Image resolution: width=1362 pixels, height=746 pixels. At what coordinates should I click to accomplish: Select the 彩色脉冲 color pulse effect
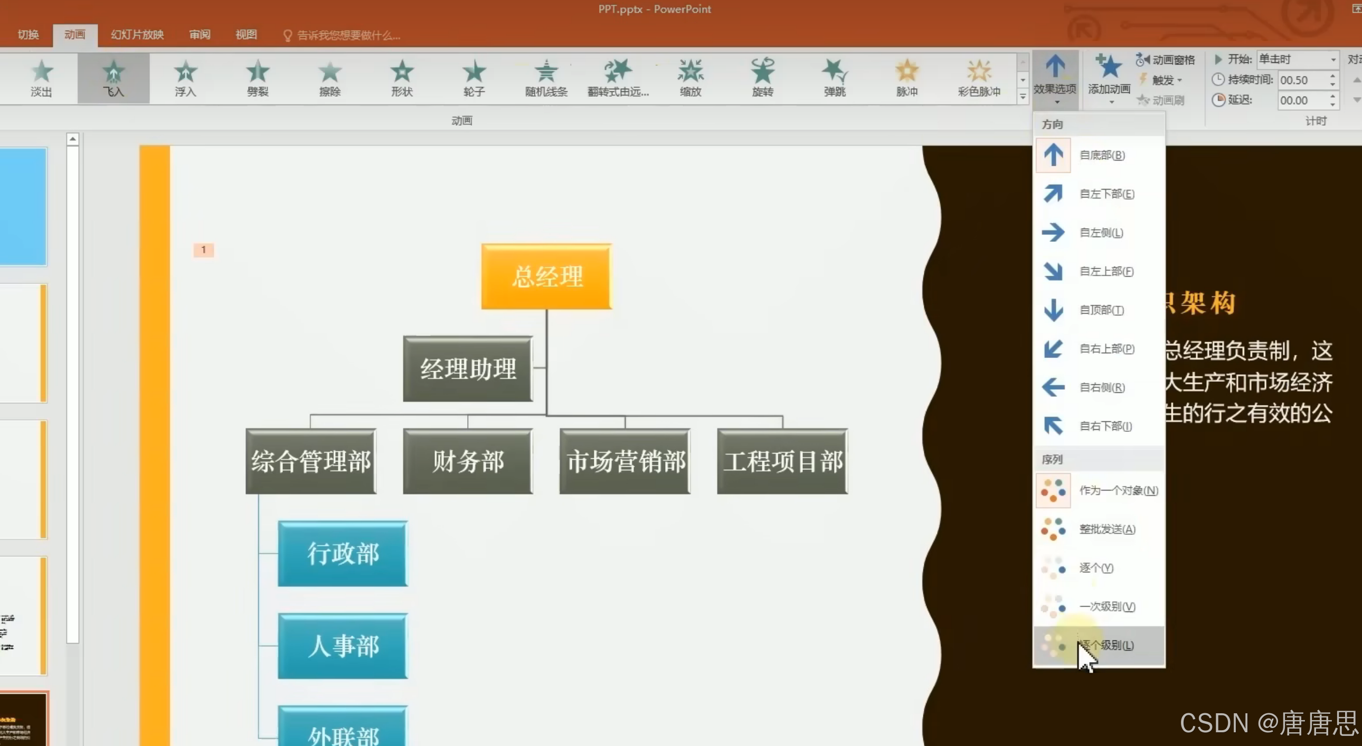tap(979, 78)
